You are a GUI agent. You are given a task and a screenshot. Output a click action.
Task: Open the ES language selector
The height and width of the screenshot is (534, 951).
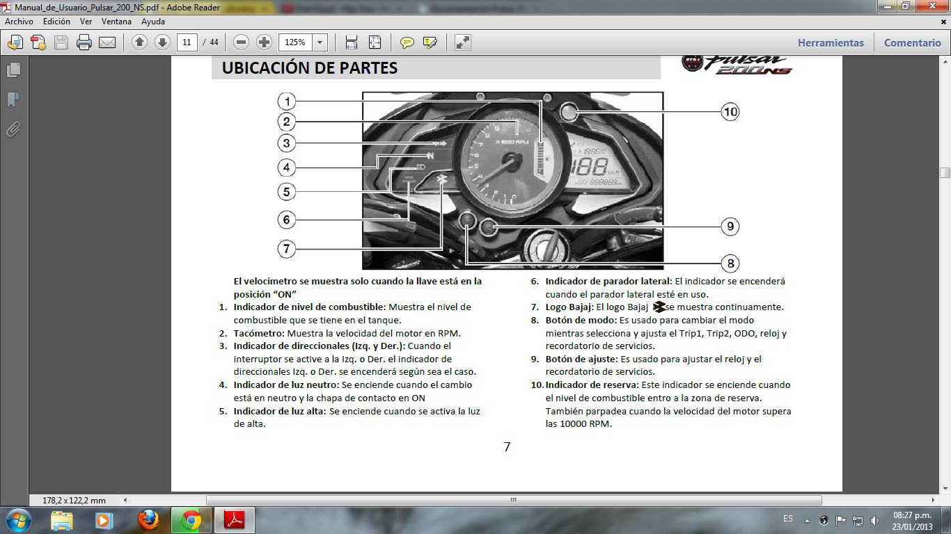click(787, 519)
